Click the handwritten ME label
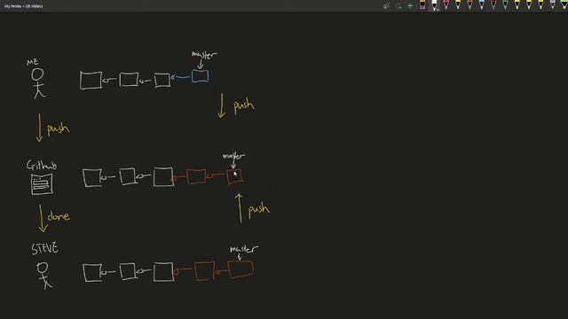Screen dimensions: 568x319 click(x=33, y=62)
